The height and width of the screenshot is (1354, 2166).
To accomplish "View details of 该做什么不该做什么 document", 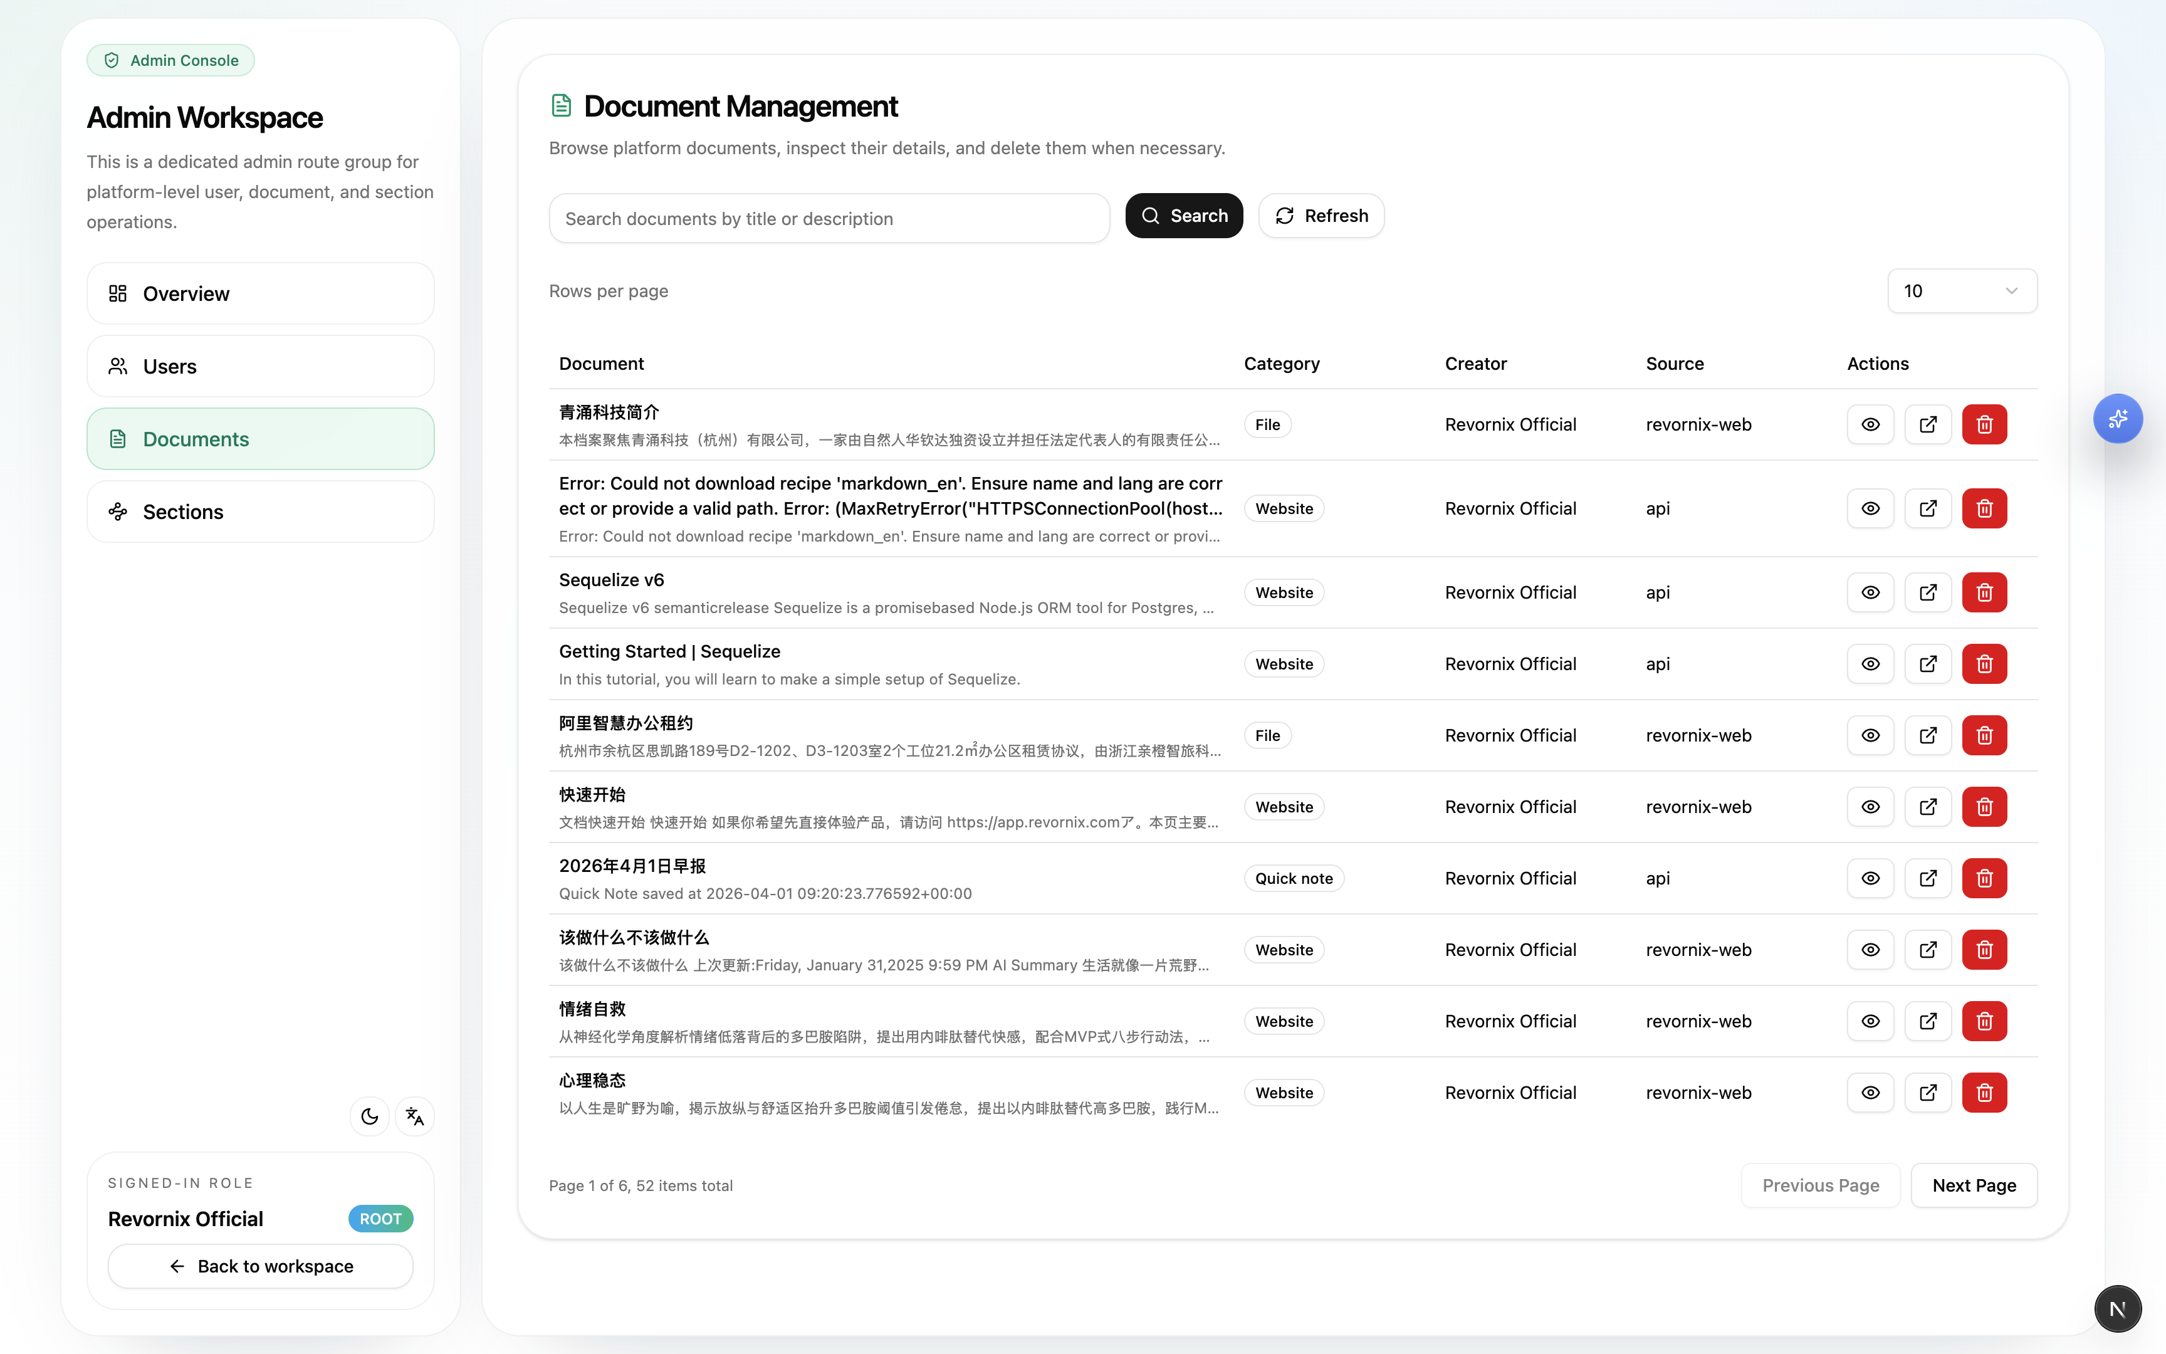I will pos(1870,950).
